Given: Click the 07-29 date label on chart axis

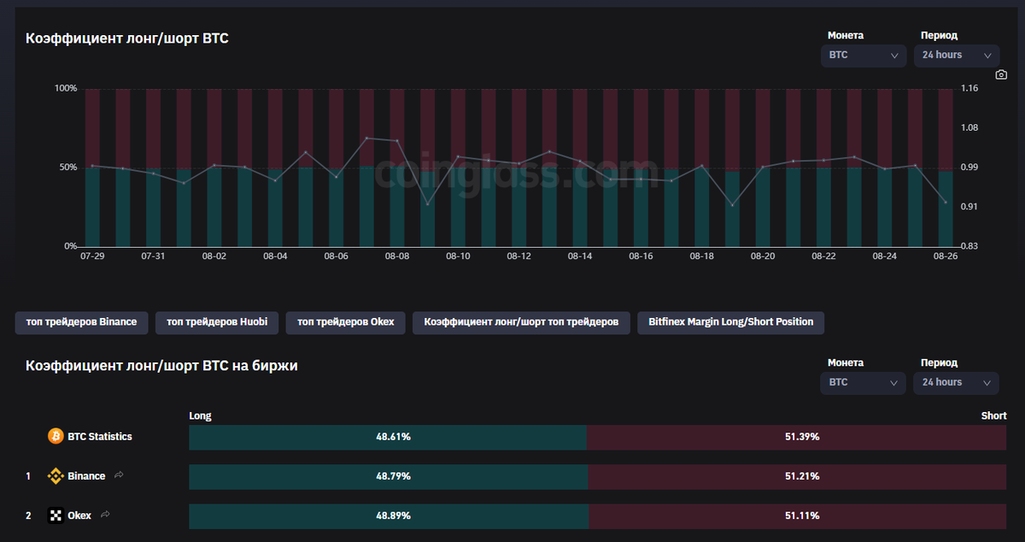Looking at the screenshot, I should (x=92, y=256).
